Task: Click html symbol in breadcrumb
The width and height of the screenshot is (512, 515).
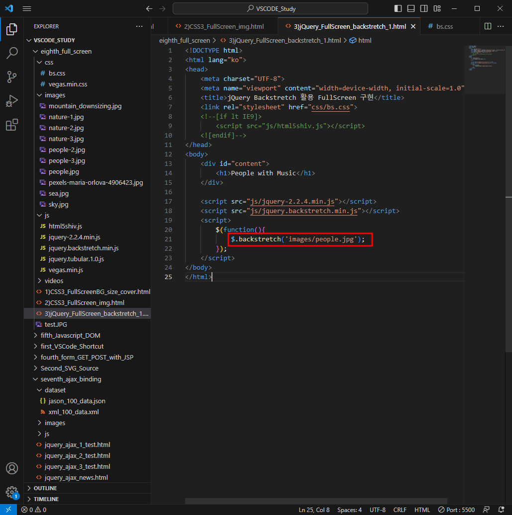Action: point(360,40)
